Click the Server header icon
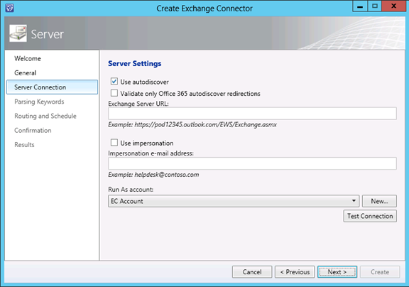This screenshot has height=287, width=409. [18, 33]
